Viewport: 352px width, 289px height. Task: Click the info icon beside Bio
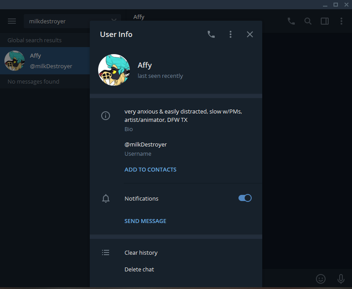point(106,116)
